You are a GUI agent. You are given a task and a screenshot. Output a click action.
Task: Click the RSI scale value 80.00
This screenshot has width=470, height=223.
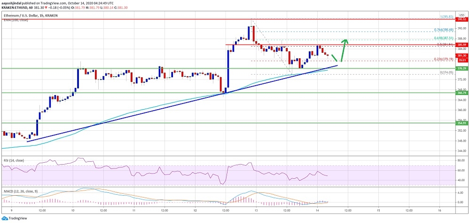tap(461, 160)
